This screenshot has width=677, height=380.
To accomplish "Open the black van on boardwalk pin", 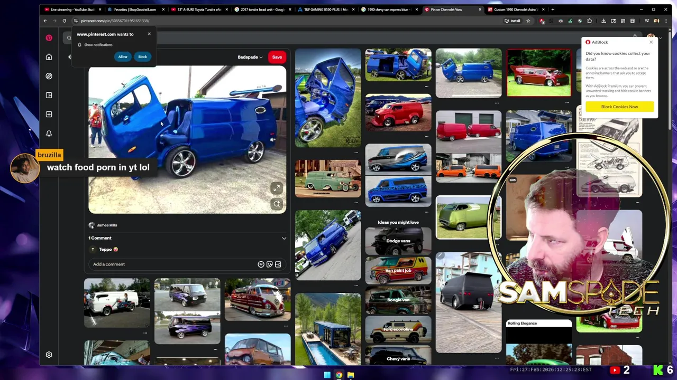I will (469, 302).
